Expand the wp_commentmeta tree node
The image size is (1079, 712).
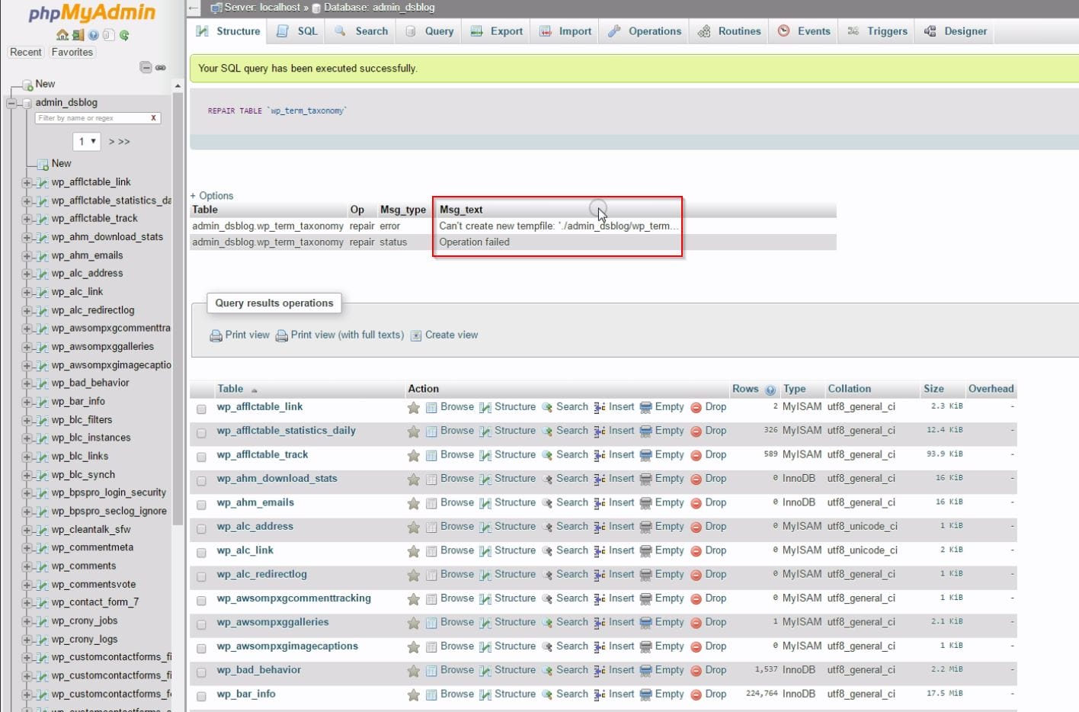coord(27,548)
